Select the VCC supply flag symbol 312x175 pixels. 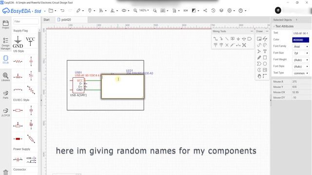pos(30,41)
